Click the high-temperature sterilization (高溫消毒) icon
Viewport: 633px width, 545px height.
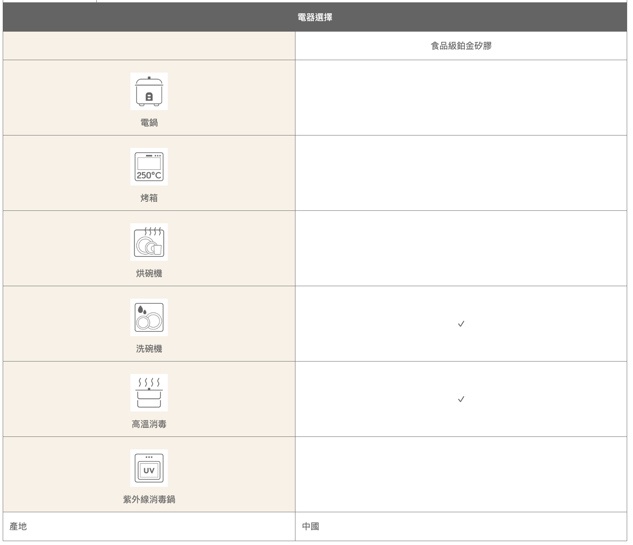point(149,393)
